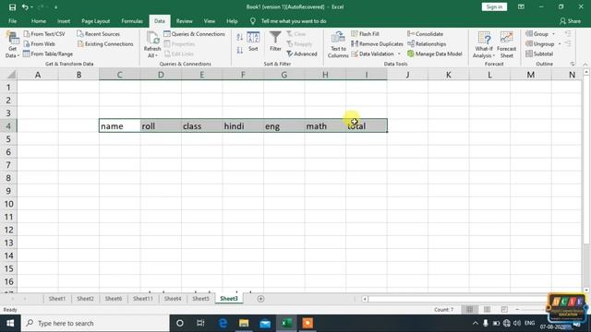Expand the Group dropdown arrow

pos(554,34)
